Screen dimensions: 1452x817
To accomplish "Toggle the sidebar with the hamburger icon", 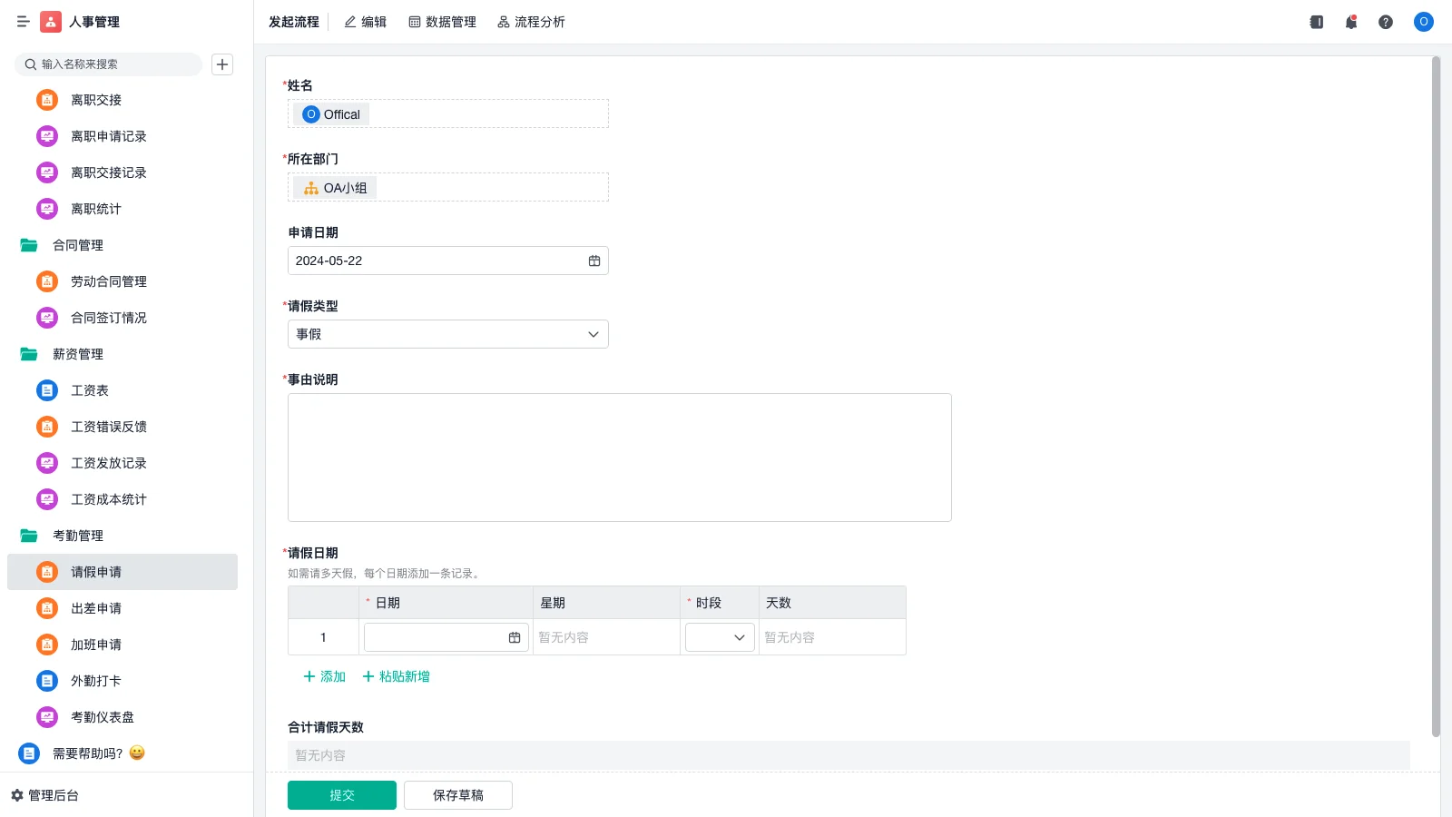I will (x=23, y=22).
